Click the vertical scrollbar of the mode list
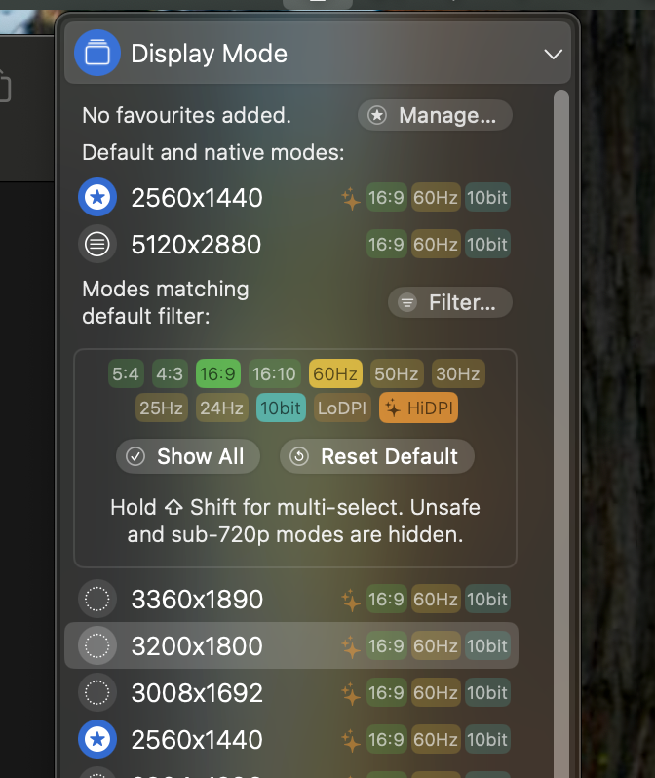Screen dimensions: 655x778 pos(561,432)
